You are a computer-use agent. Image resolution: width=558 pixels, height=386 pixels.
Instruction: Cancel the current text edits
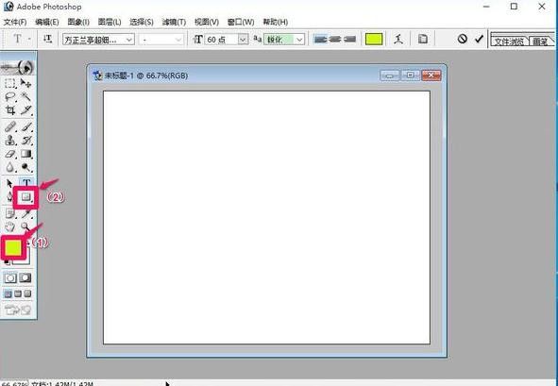tap(463, 39)
